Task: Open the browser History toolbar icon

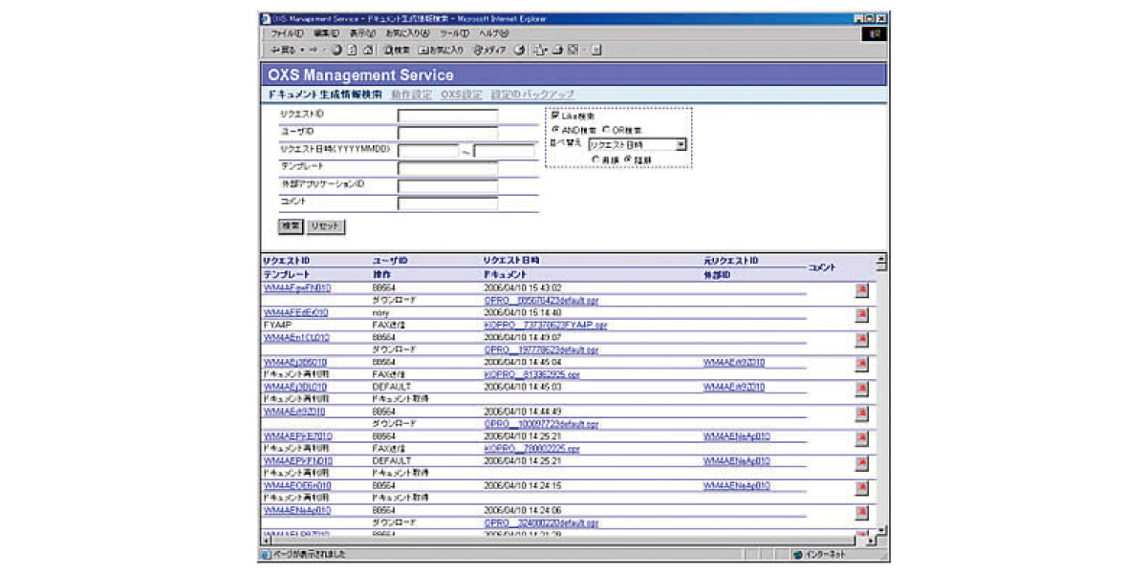Action: (x=520, y=50)
